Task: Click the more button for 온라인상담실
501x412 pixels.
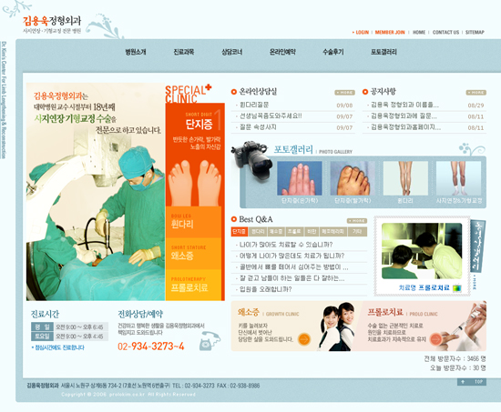Action: point(344,93)
